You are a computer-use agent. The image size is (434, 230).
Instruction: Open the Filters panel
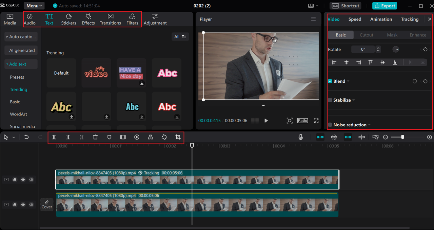[x=132, y=19]
